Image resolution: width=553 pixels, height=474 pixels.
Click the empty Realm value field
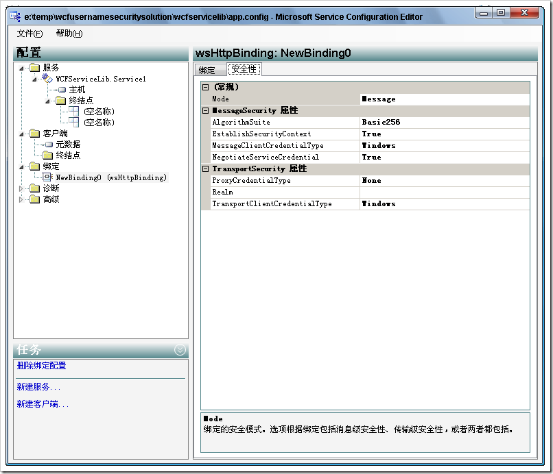tap(445, 192)
